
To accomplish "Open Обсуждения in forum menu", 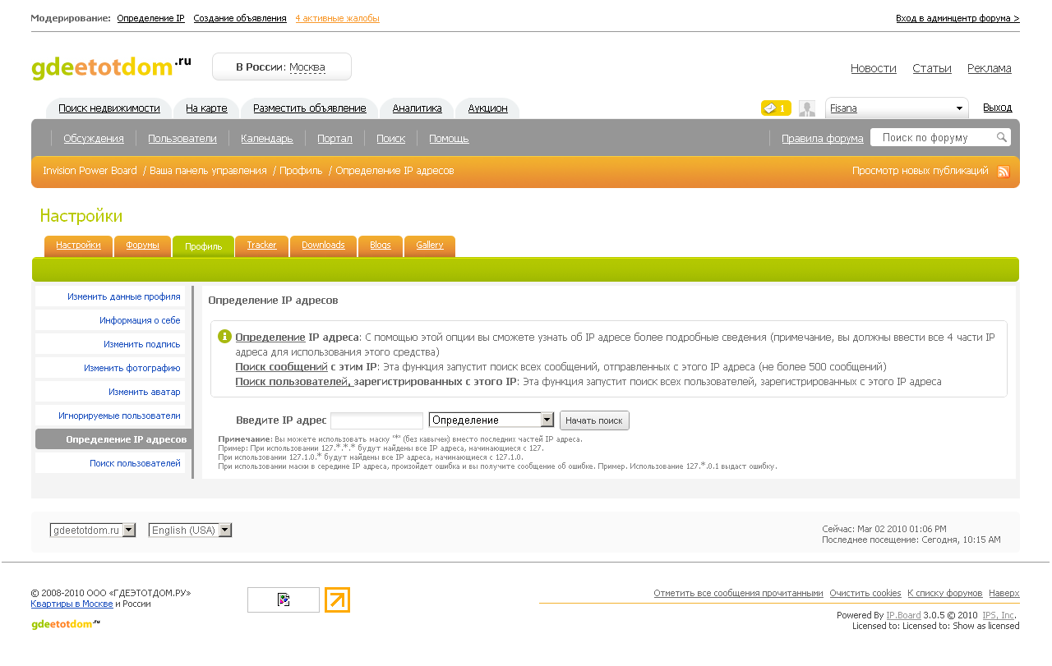I will coord(94,139).
